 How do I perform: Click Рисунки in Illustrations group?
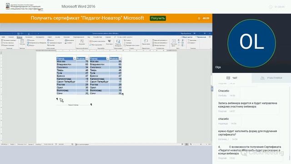pyautogui.click(x=31, y=41)
